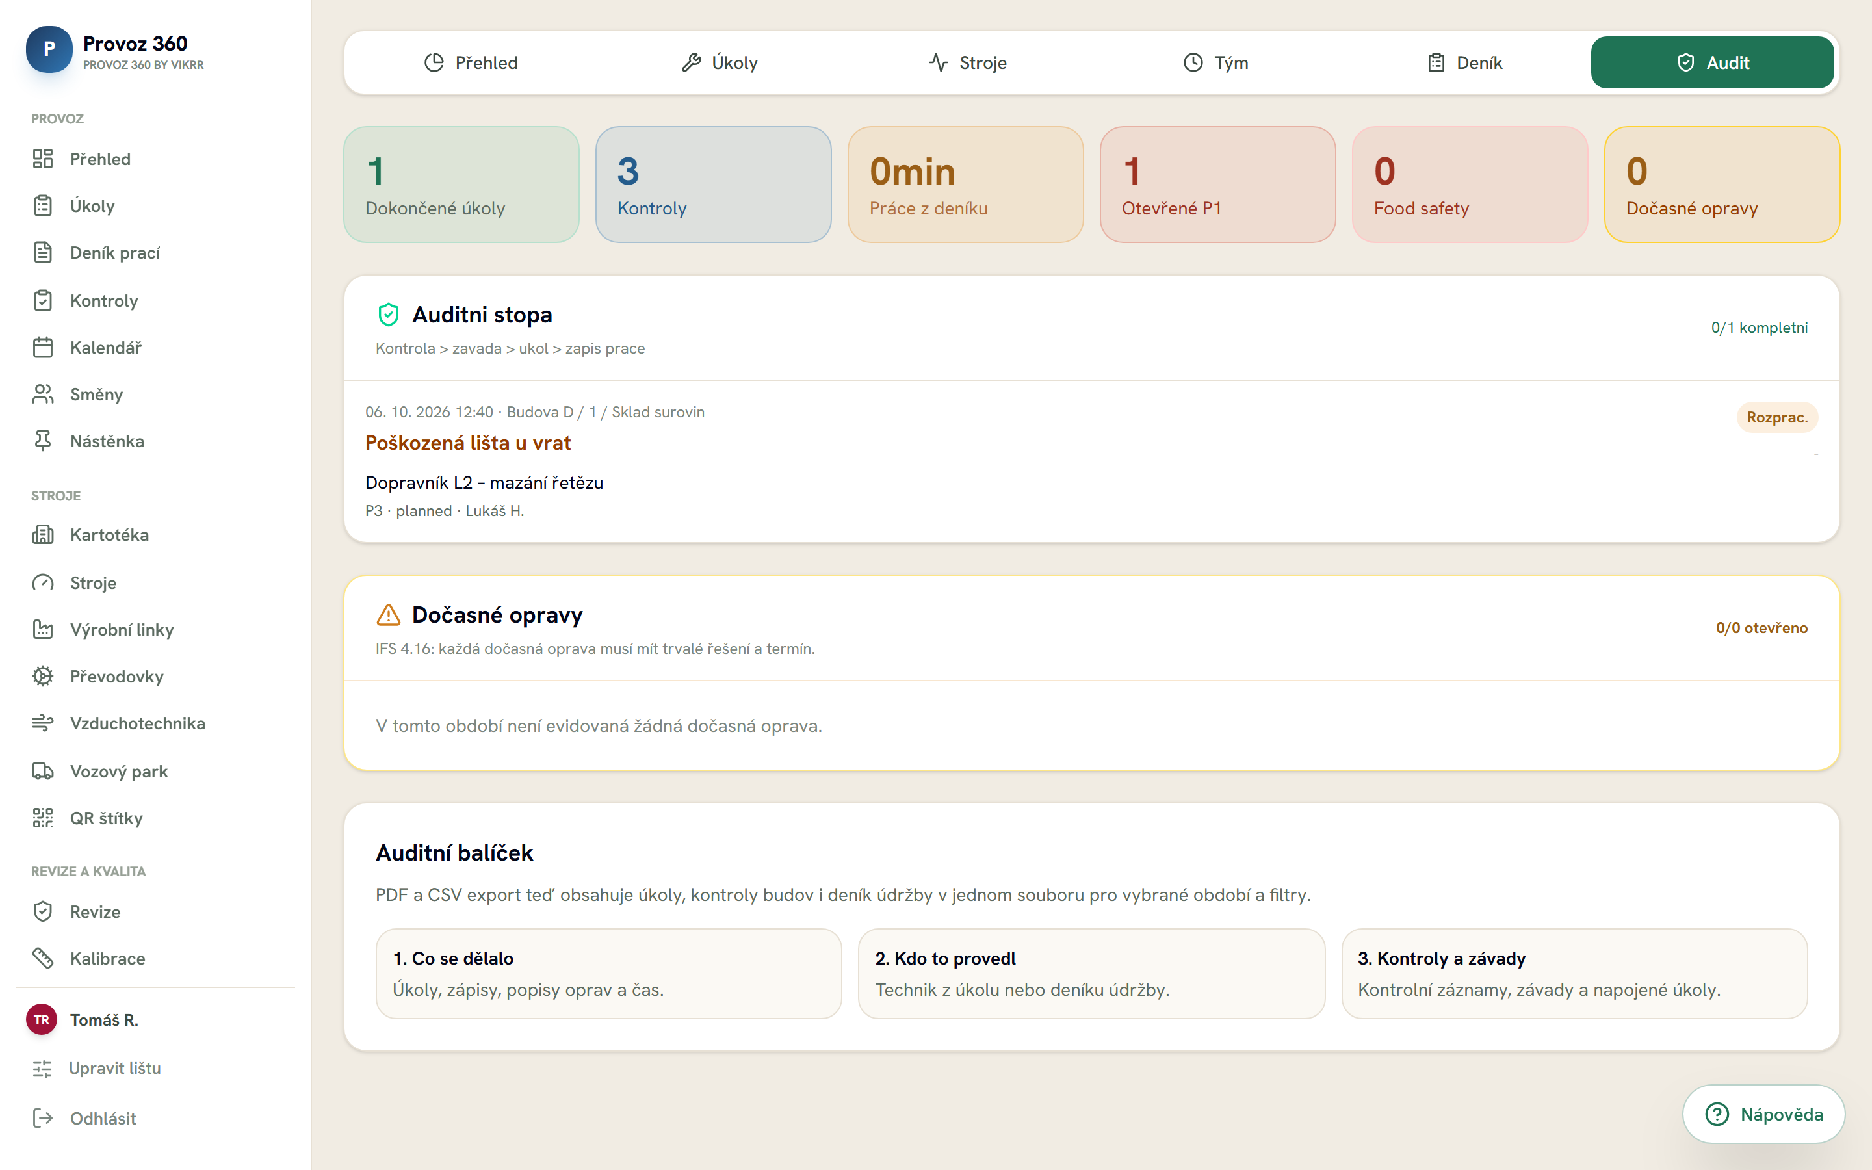1872x1170 pixels.
Task: Click the Dokončené úkoly stat card
Action: (461, 185)
